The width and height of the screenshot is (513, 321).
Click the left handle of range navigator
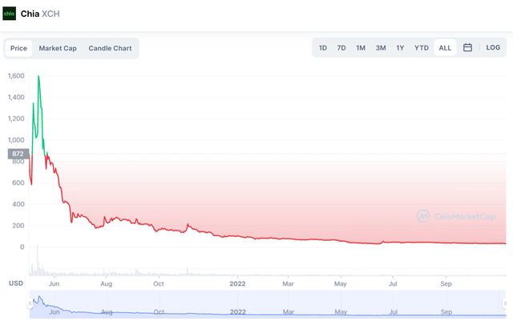click(x=30, y=303)
